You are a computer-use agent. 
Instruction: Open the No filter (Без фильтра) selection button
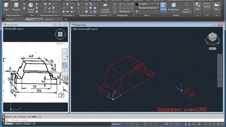click(173, 7)
